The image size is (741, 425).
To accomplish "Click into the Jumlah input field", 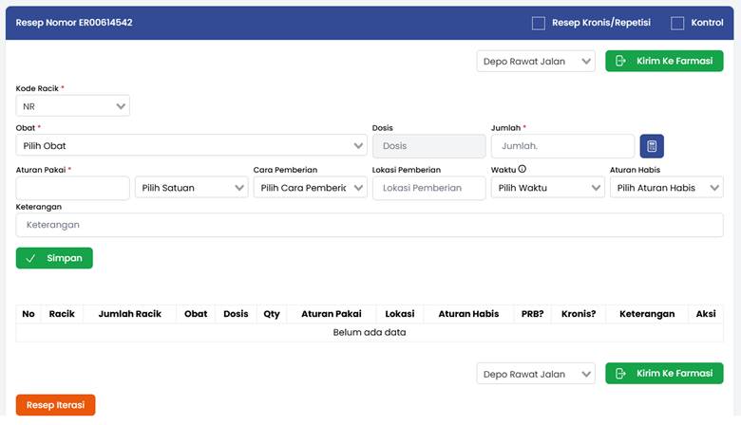I will (561, 146).
